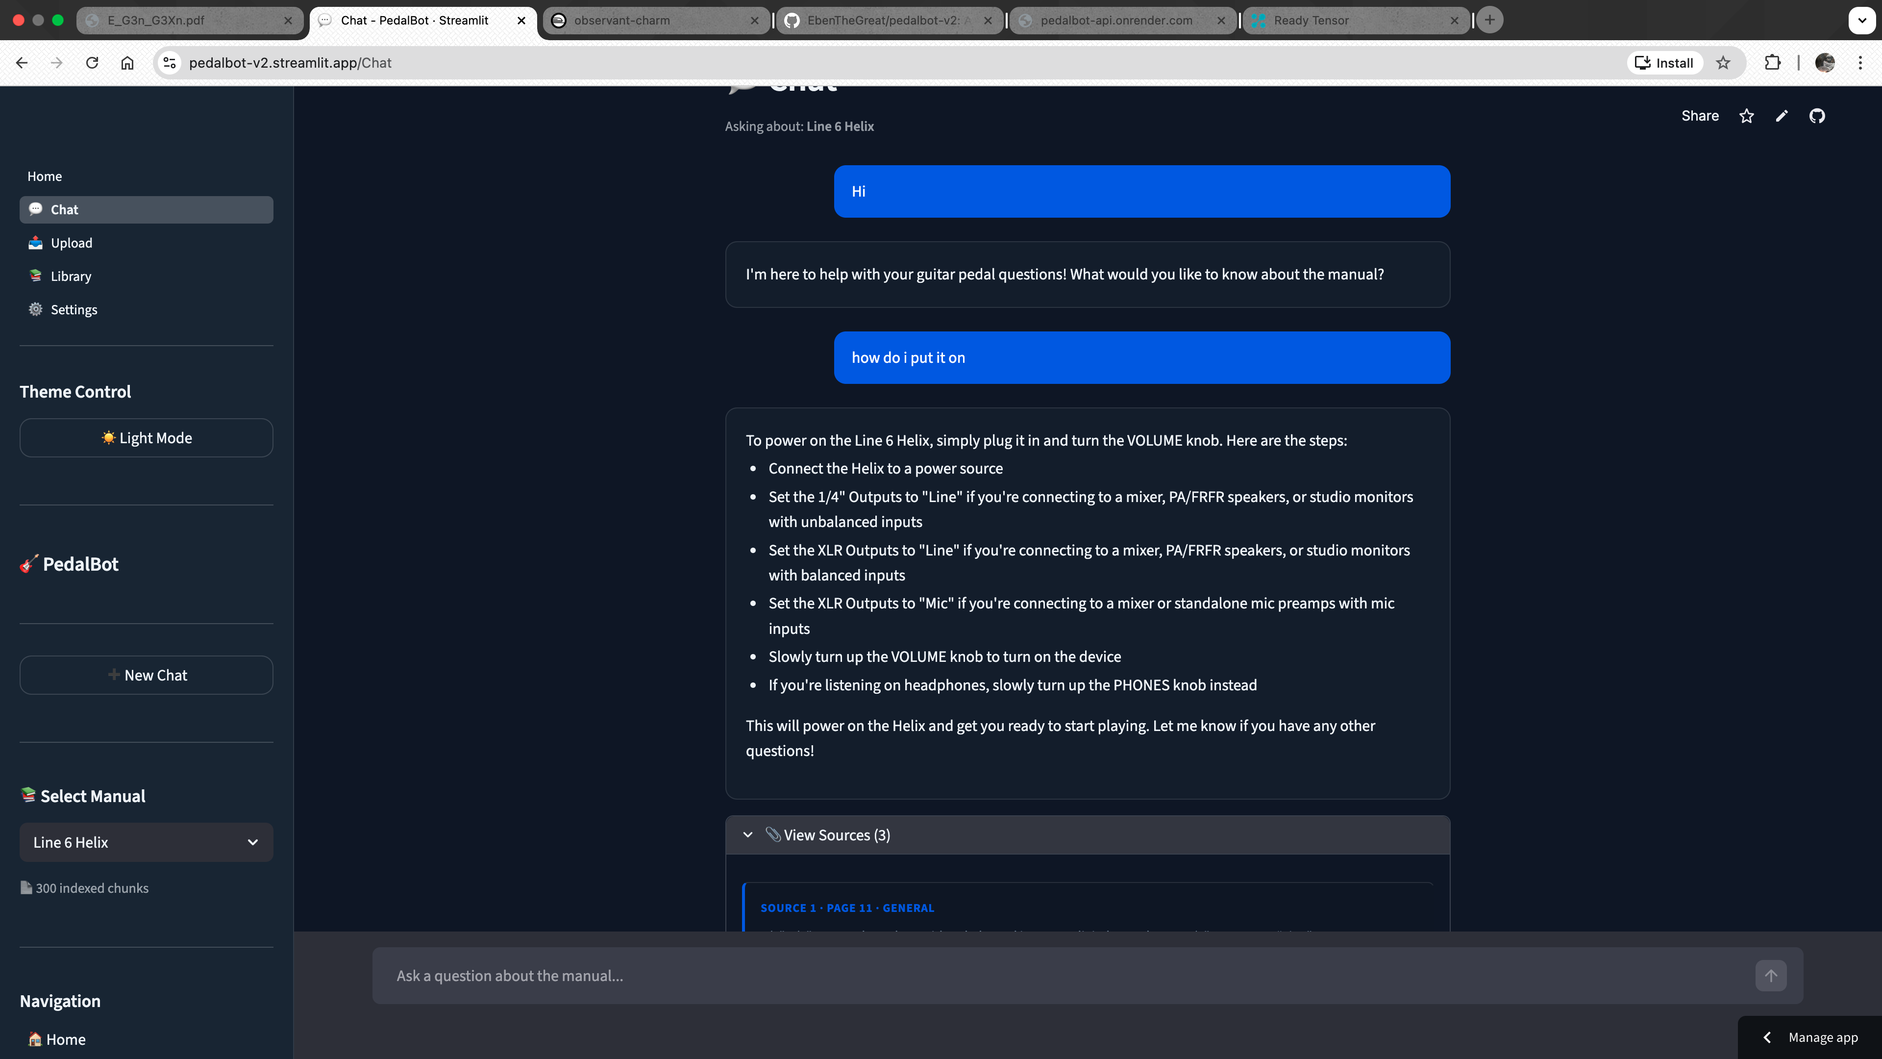Open the Upload page in sidebar
Viewport: 1882px width, 1059px height.
pyautogui.click(x=146, y=243)
